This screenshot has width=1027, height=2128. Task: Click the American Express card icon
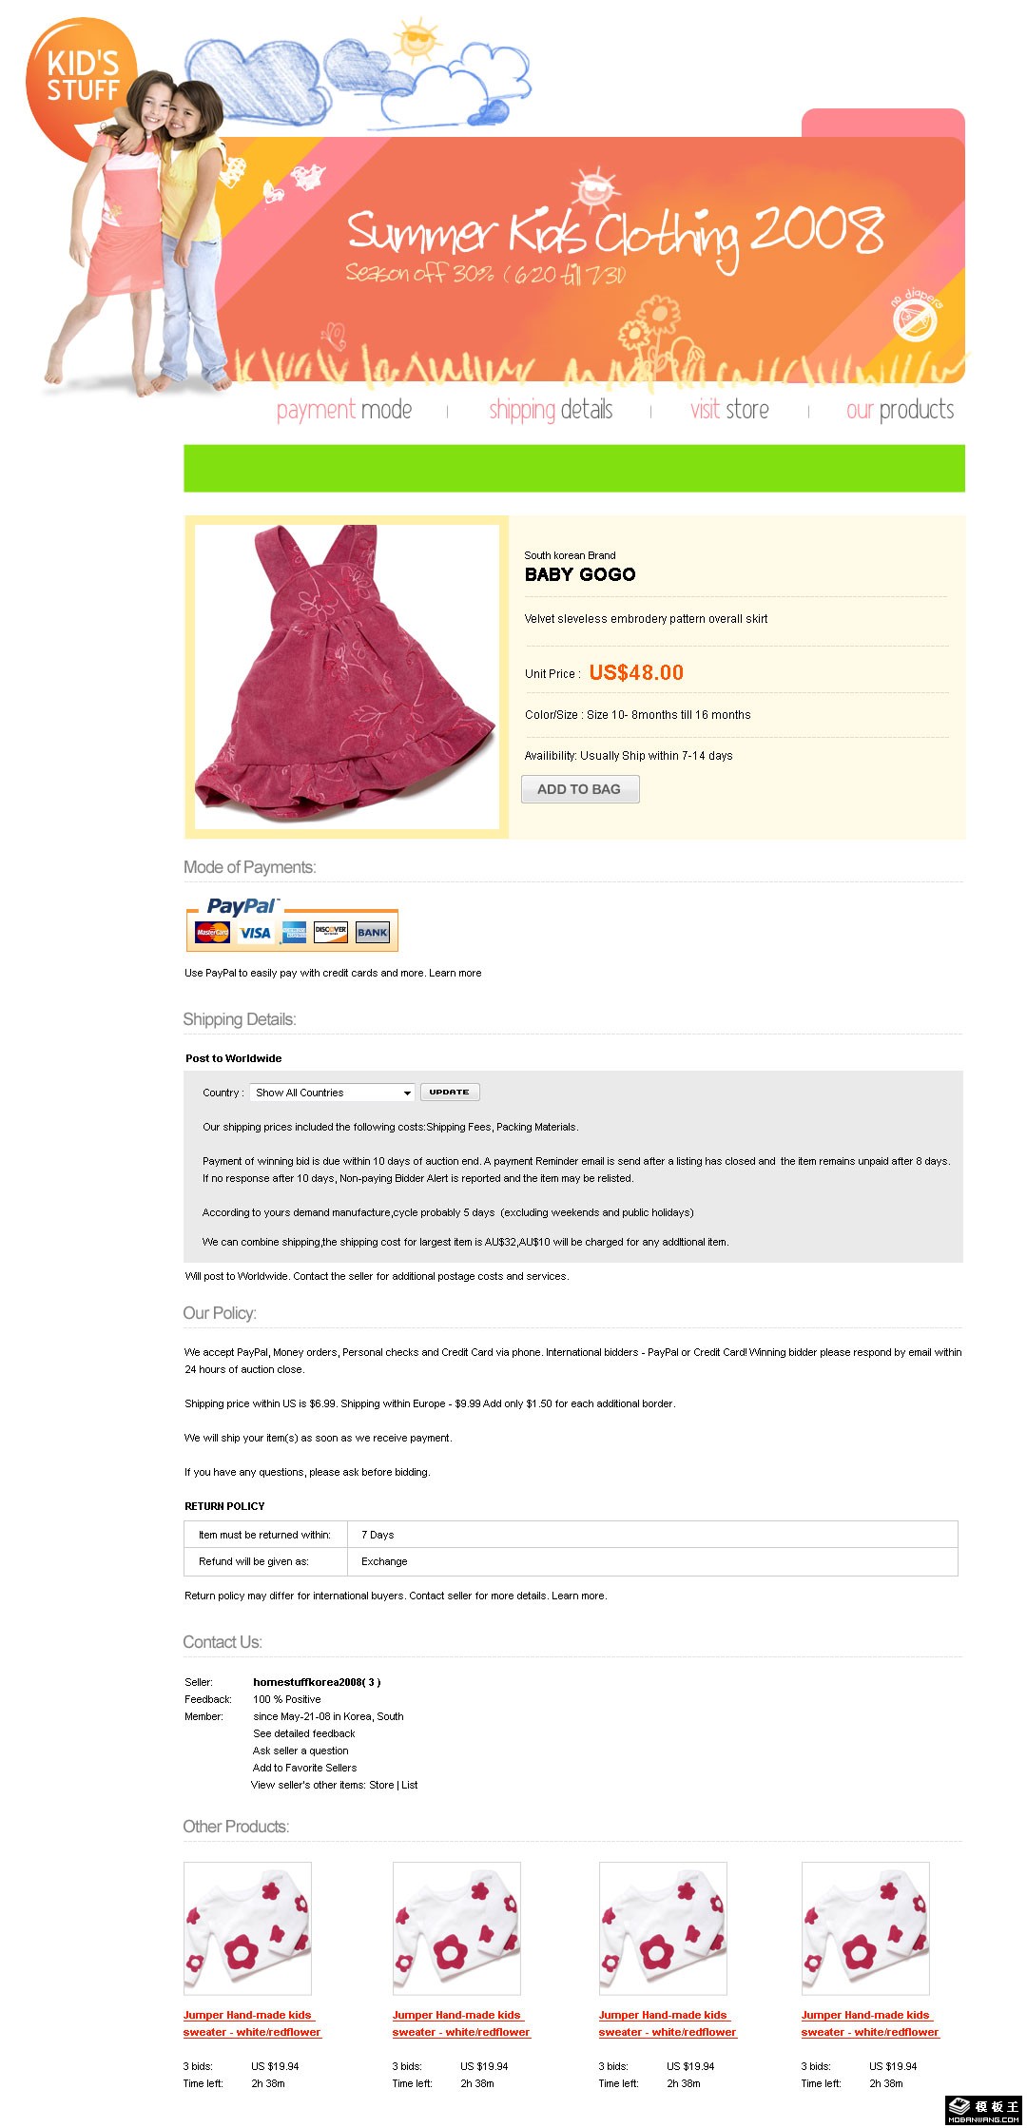click(x=294, y=933)
